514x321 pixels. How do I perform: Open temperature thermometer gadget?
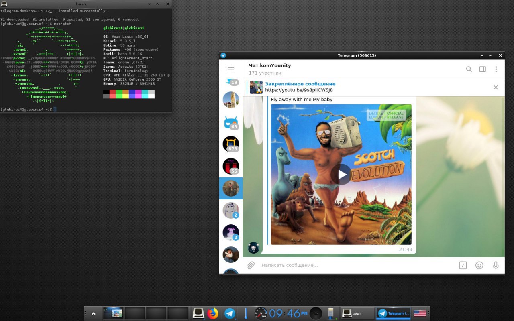[246, 313]
